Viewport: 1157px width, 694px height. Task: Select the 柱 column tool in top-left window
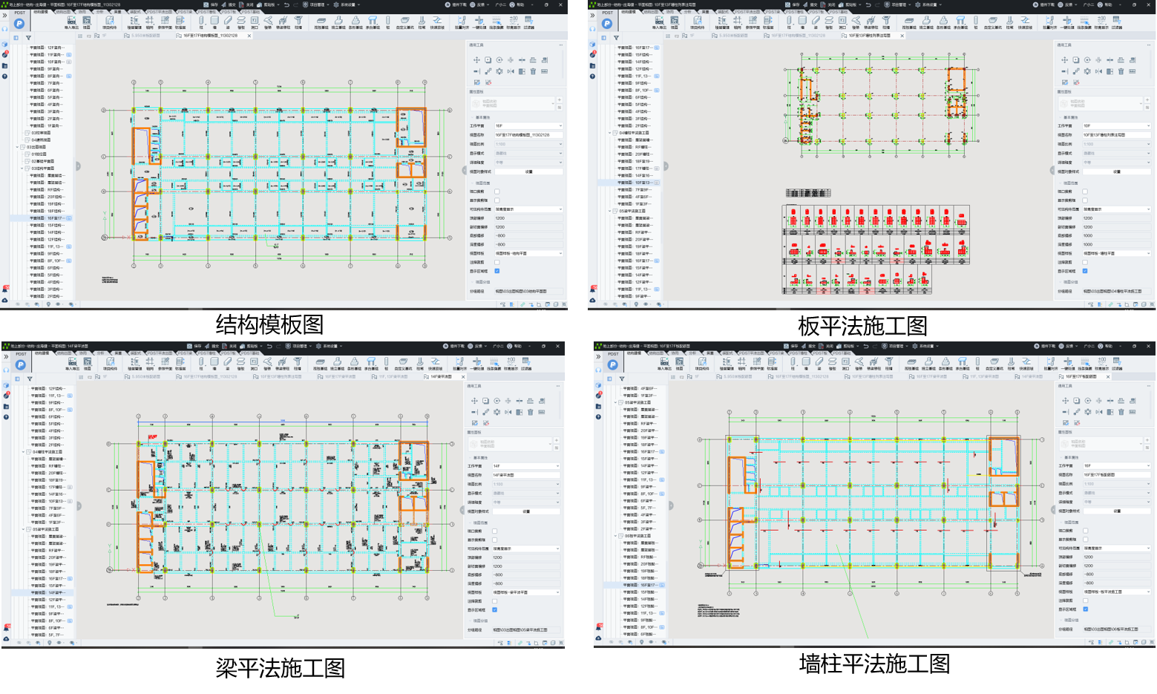200,22
